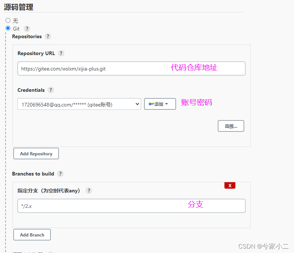Select the 无 (none) source control radio button
This screenshot has width=294, height=253.
click(x=8, y=20)
